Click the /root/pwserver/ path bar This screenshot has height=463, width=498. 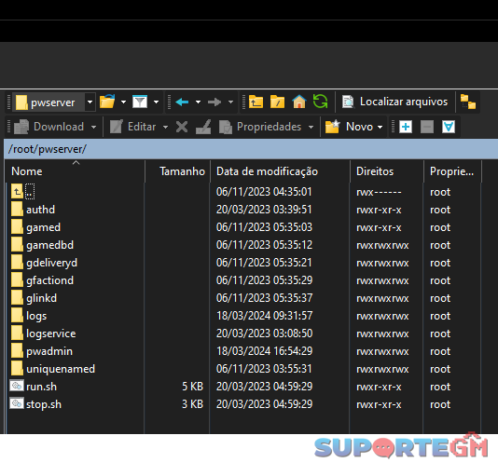pos(251,149)
